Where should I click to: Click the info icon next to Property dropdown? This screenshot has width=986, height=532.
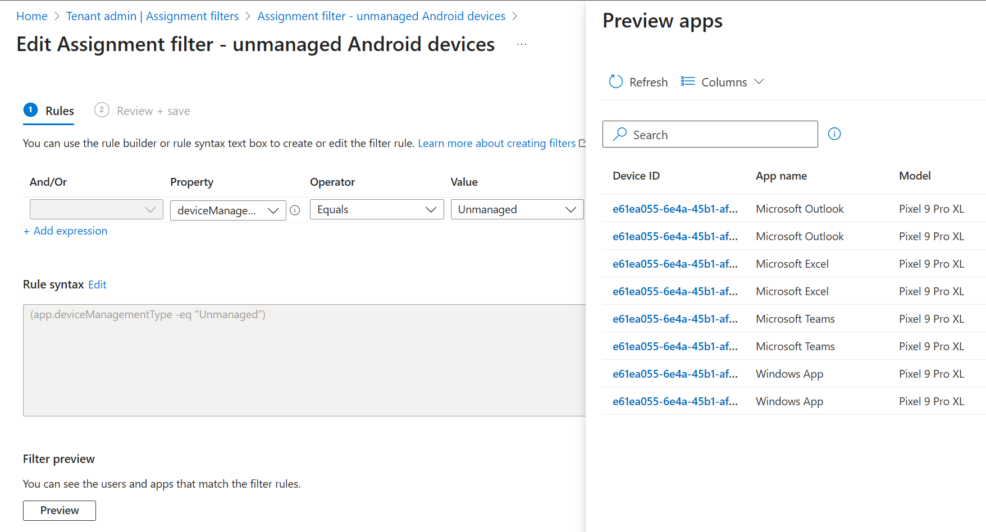[x=295, y=210]
